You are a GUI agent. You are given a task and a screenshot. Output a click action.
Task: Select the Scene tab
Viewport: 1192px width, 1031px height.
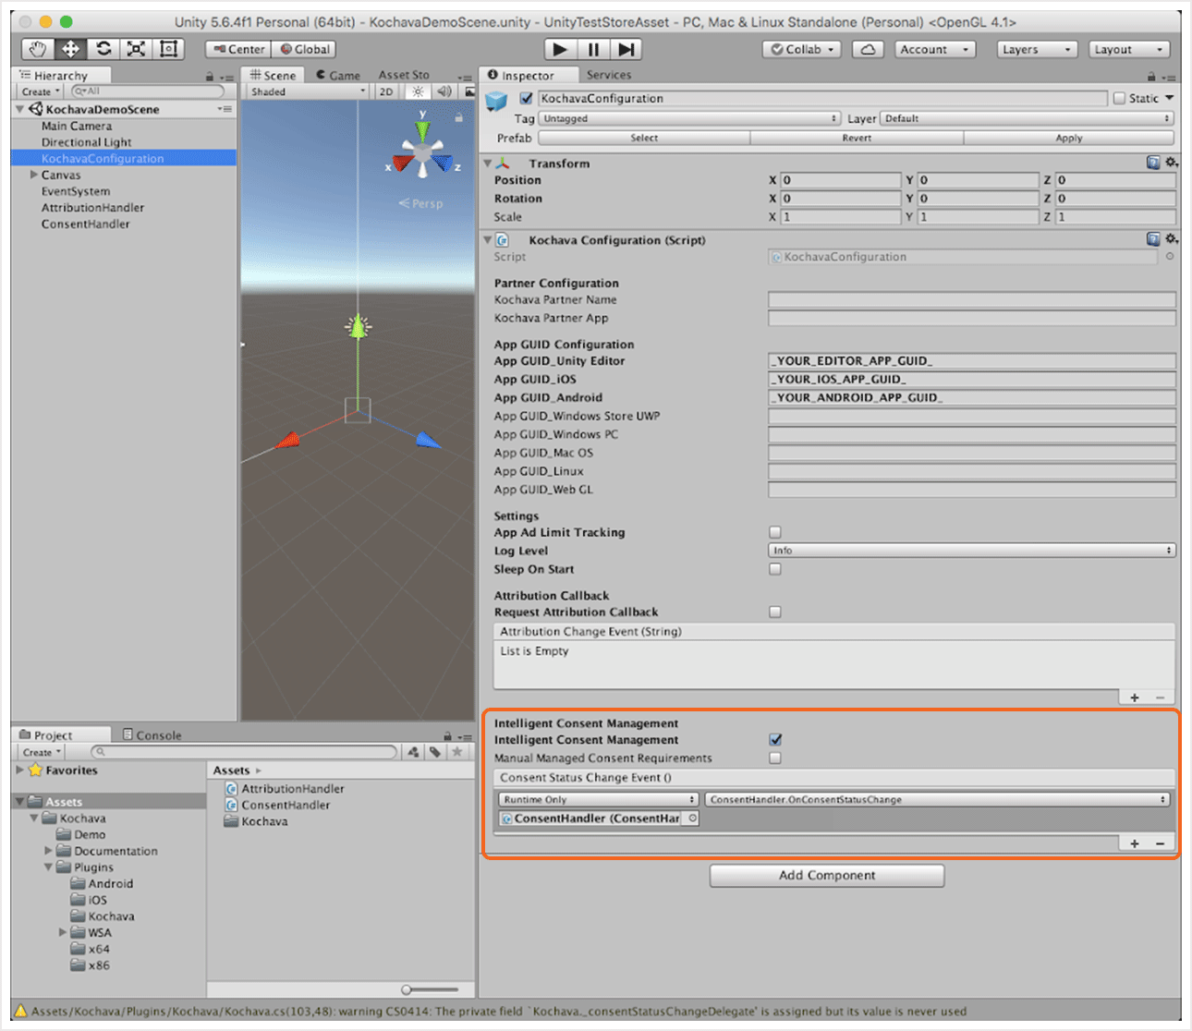pos(273,75)
